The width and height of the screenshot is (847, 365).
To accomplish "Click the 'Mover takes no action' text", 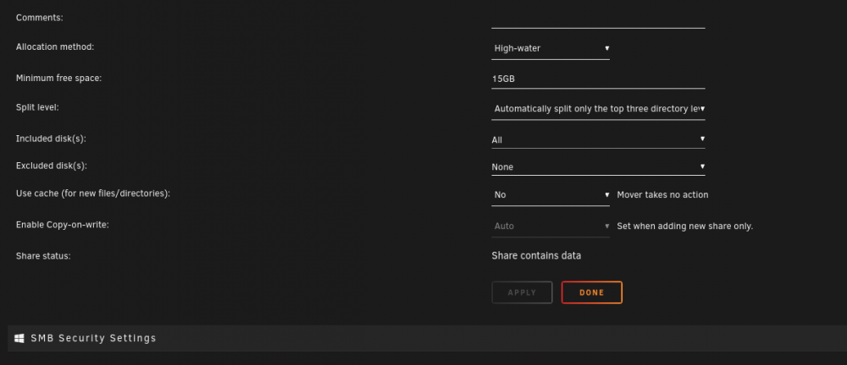I will coord(663,194).
